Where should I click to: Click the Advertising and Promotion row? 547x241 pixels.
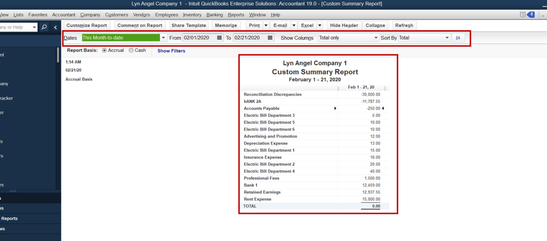pos(315,136)
